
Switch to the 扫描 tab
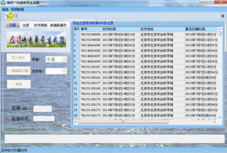(x=13, y=25)
